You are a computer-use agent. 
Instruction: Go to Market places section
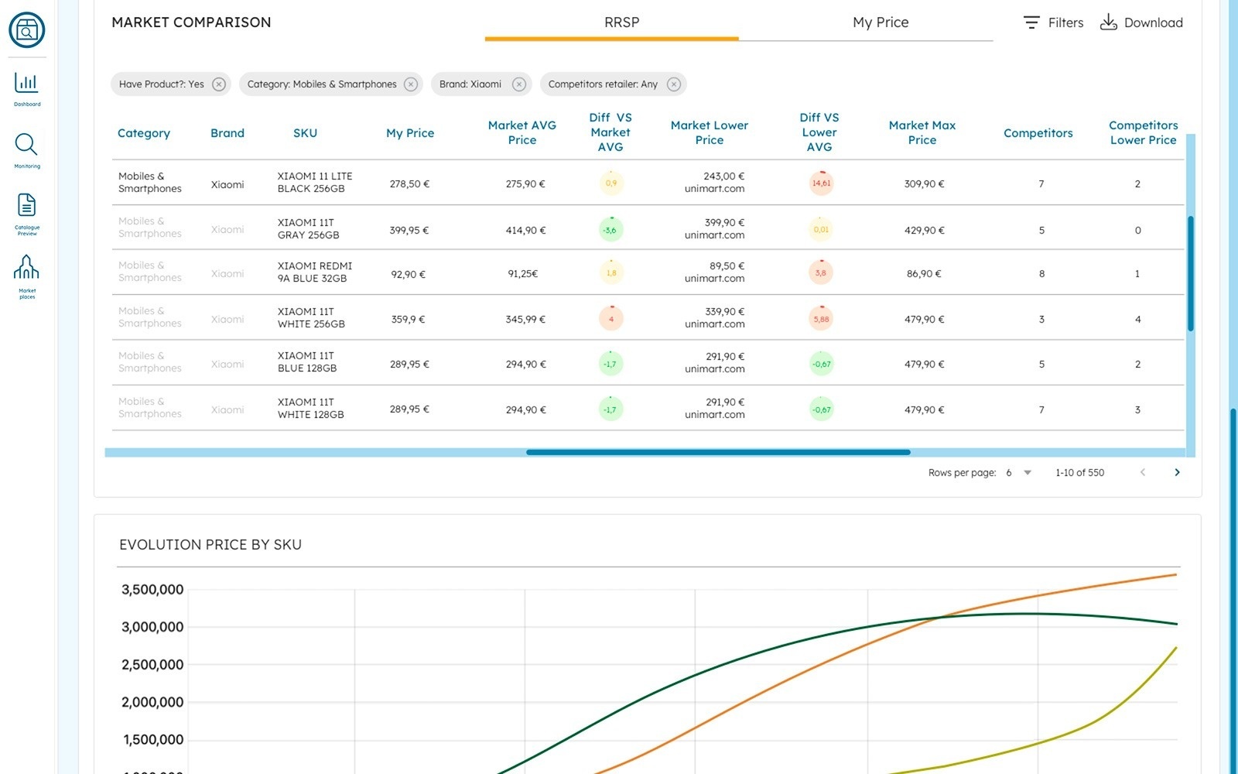click(x=26, y=271)
